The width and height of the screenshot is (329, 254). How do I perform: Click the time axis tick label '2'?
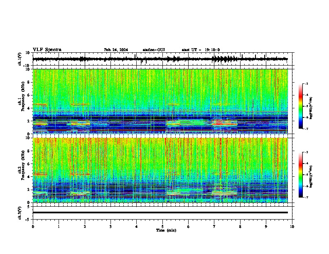(x=85, y=227)
